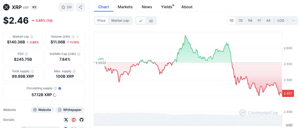
Task: Toggle chart to Price view
Action: click(101, 21)
